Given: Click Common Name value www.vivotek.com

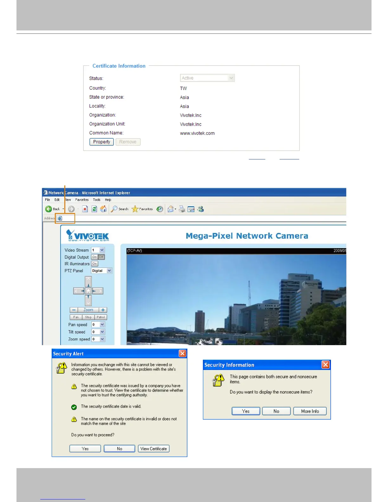Looking at the screenshot, I should [x=197, y=133].
